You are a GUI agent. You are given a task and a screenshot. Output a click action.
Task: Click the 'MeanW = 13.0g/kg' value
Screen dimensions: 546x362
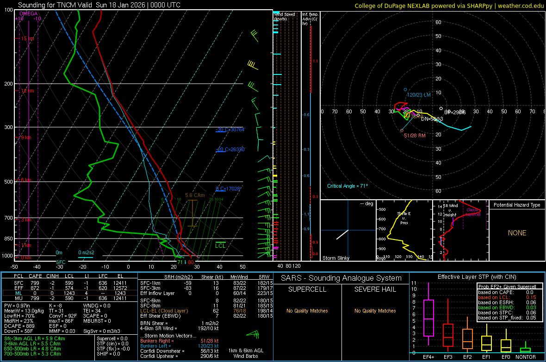tap(24, 311)
